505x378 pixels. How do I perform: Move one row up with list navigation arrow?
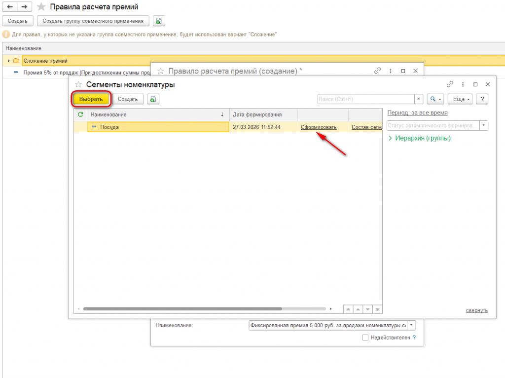[358, 309]
